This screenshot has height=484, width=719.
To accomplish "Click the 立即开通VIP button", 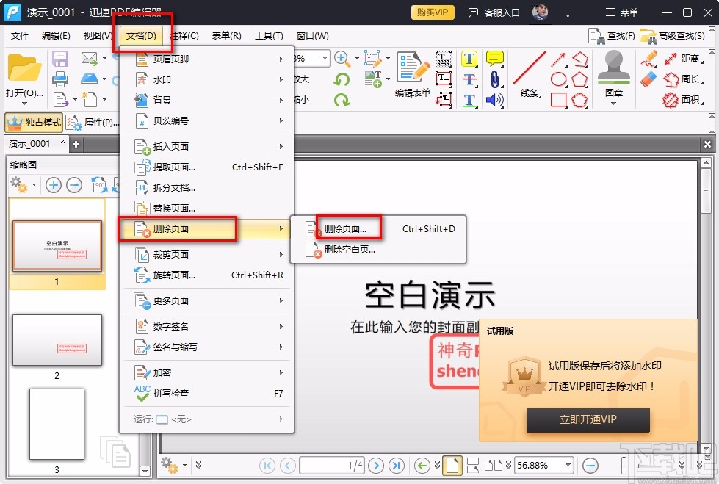I will point(588,421).
